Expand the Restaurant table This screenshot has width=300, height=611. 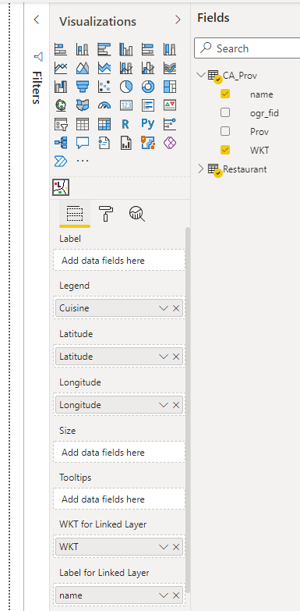201,169
